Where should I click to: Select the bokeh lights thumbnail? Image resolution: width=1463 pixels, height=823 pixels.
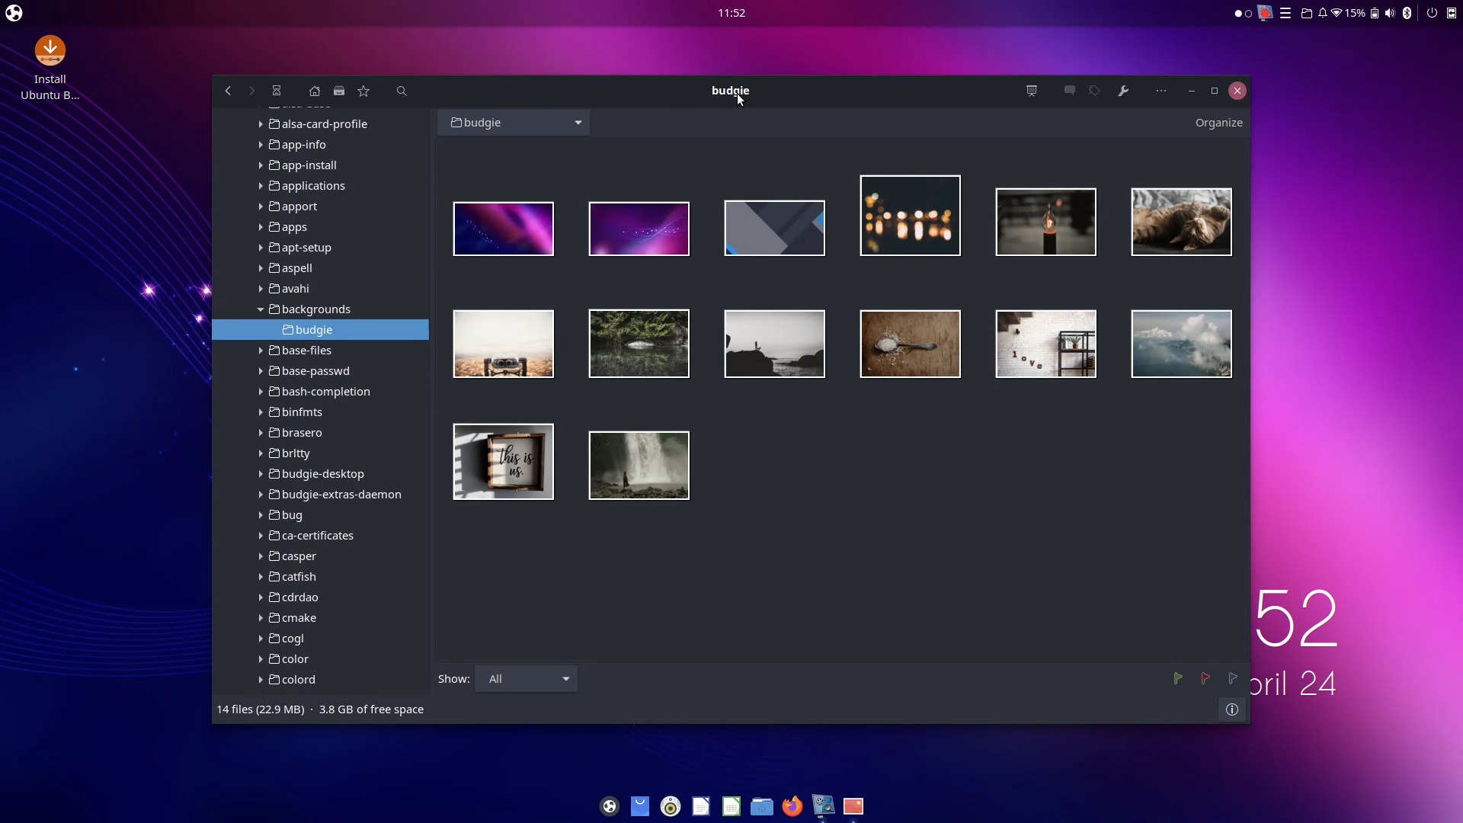click(910, 216)
